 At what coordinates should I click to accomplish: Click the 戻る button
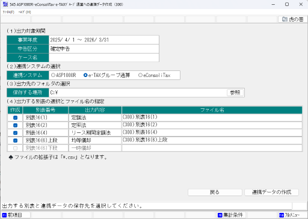pos(215,192)
